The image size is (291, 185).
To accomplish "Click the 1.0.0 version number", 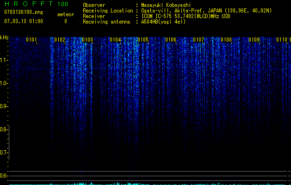I will click(62, 4).
